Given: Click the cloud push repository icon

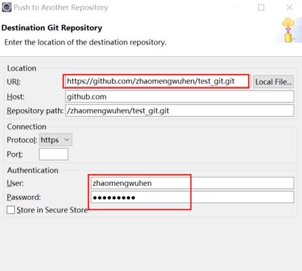Looking at the screenshot, I should pyautogui.click(x=288, y=30).
